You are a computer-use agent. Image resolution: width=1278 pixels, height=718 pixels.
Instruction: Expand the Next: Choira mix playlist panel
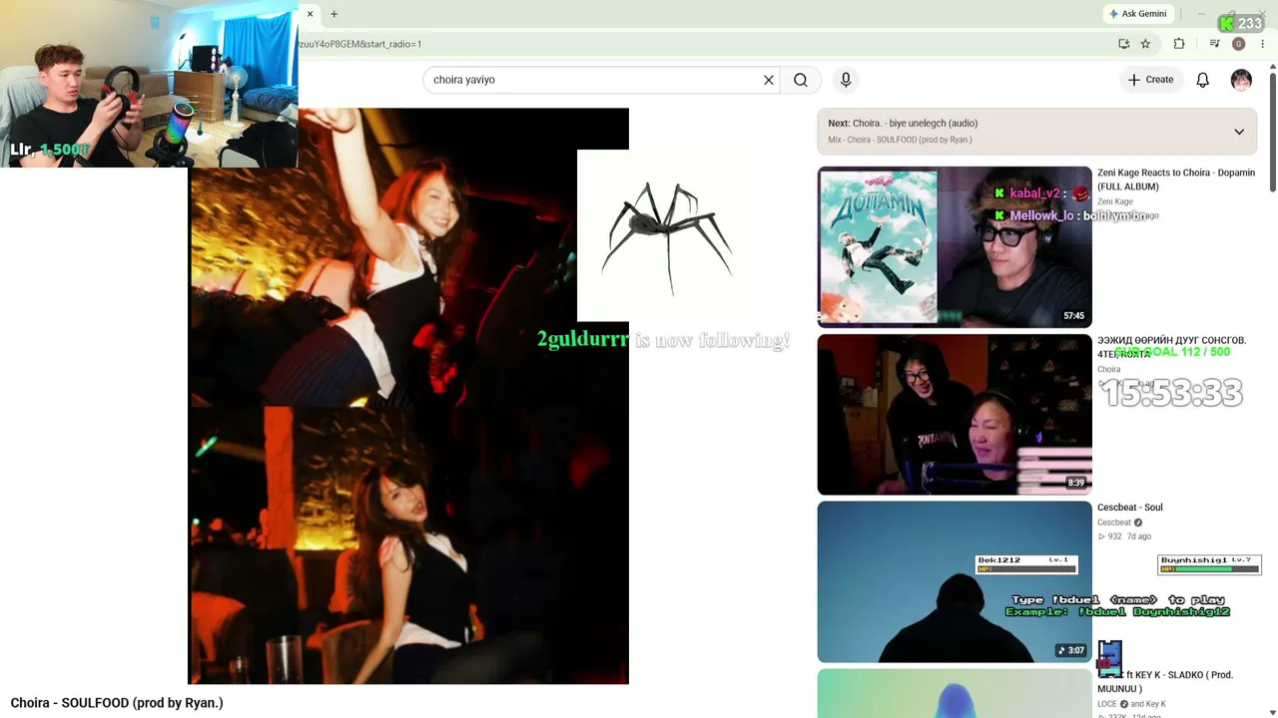(1239, 132)
